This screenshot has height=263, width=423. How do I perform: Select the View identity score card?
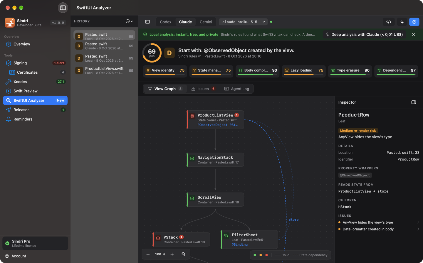tap(165, 71)
